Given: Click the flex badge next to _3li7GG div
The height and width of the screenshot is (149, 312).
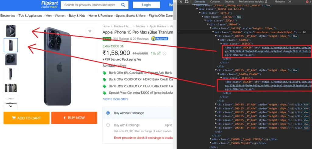Looking at the screenshot, I should [239, 17].
